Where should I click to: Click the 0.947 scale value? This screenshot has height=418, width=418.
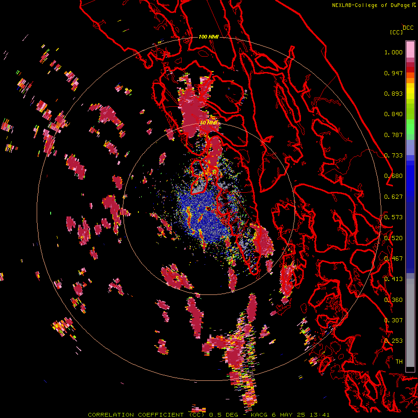393,73
